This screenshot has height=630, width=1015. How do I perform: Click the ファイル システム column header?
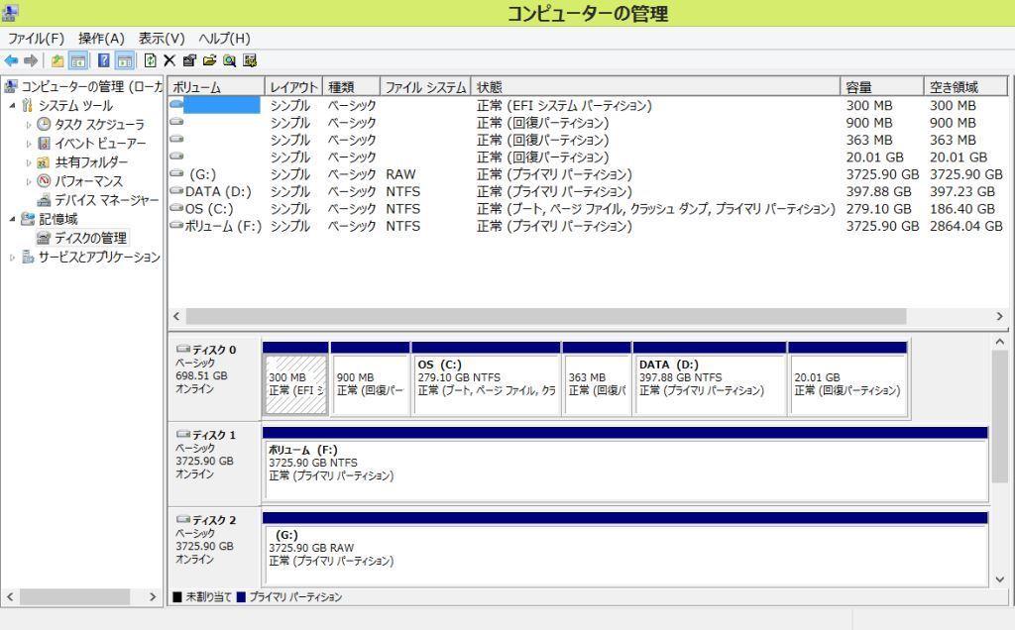(425, 87)
